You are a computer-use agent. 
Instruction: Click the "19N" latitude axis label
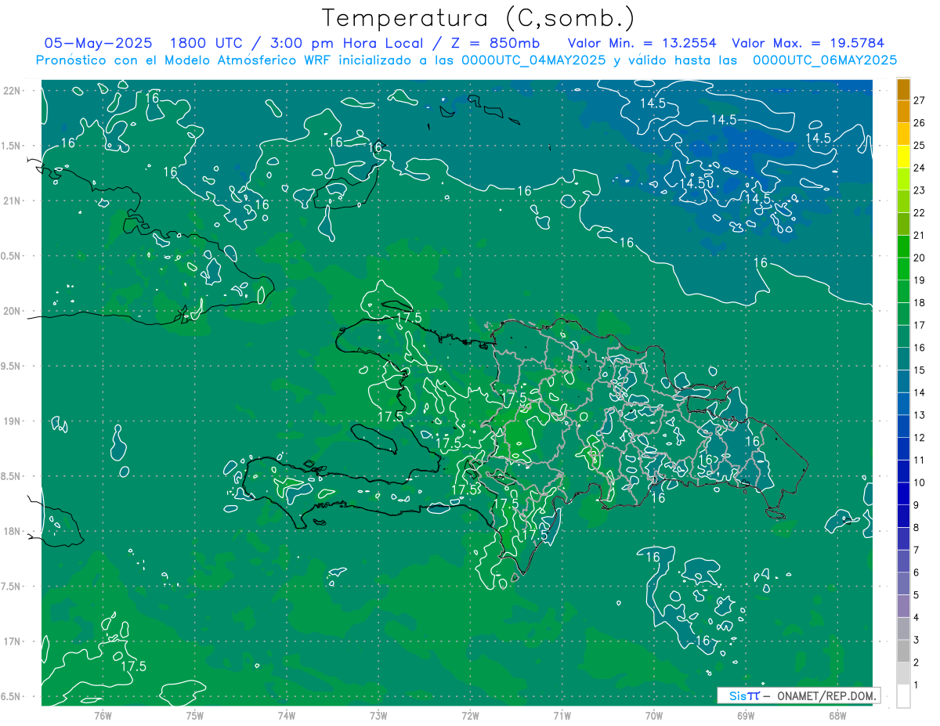click(12, 421)
